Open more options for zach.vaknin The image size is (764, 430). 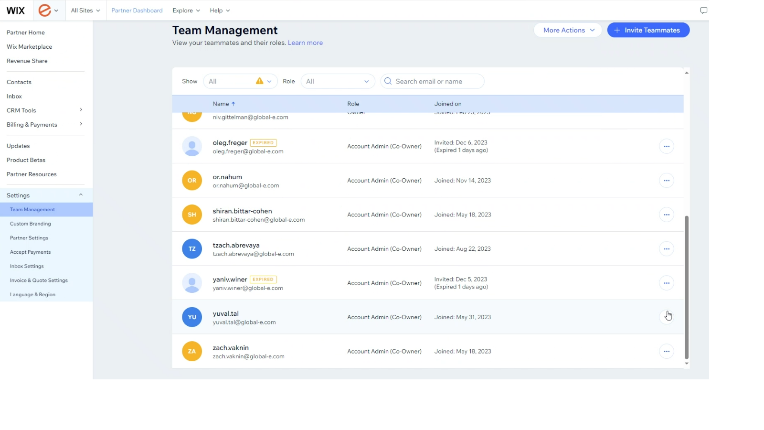click(x=666, y=352)
